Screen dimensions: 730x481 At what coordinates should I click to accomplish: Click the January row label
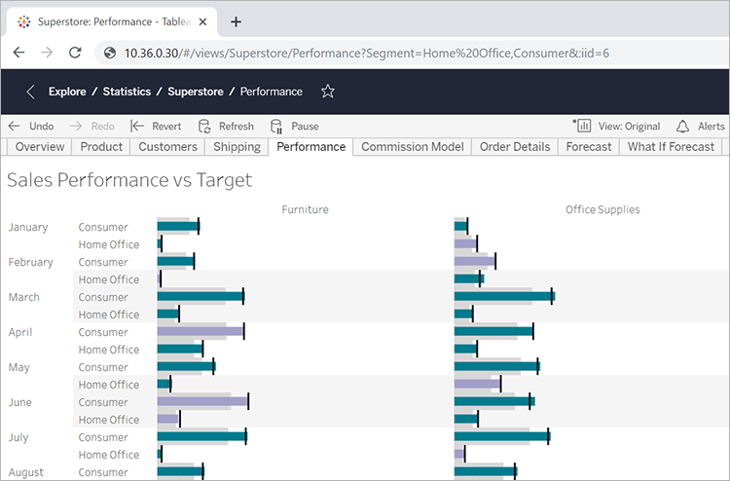point(28,227)
